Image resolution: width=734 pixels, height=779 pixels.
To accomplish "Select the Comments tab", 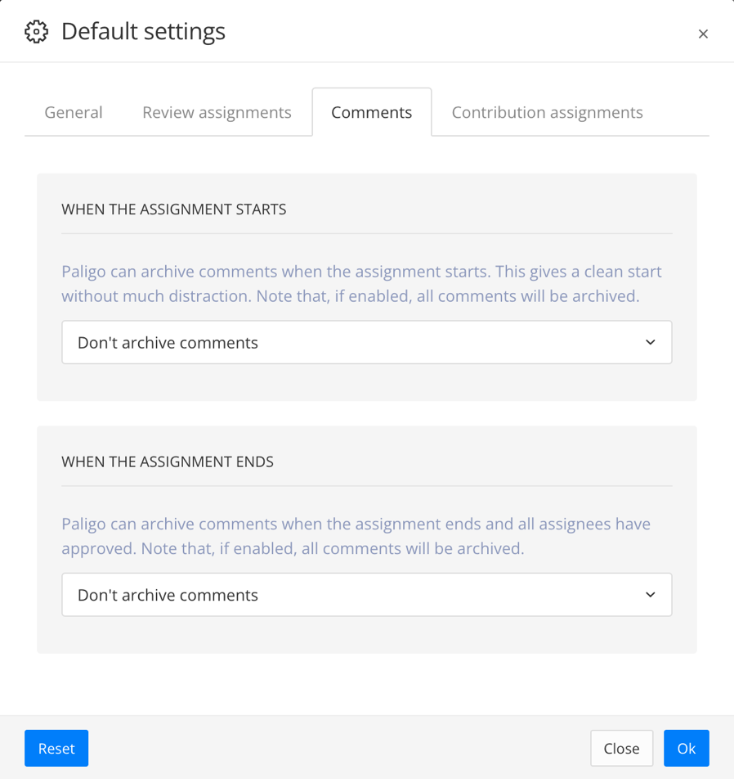I will pos(371,112).
